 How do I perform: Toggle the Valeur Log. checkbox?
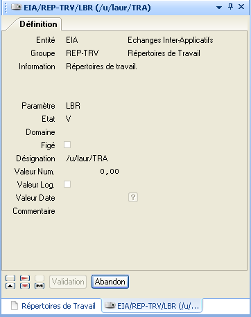[67, 184]
